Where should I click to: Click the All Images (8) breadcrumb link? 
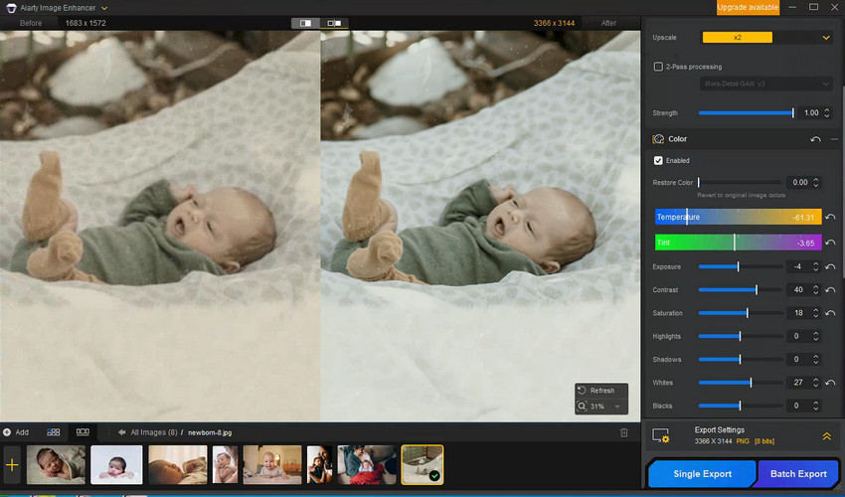click(153, 432)
